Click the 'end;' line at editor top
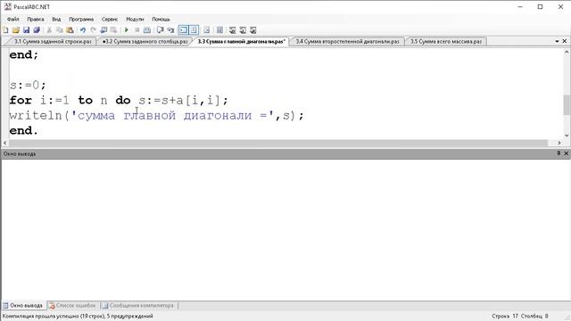The width and height of the screenshot is (571, 321). pyautogui.click(x=24, y=55)
